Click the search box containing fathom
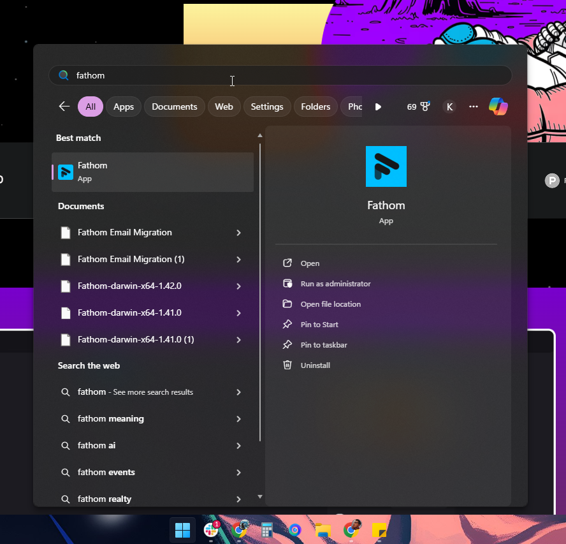 point(280,75)
